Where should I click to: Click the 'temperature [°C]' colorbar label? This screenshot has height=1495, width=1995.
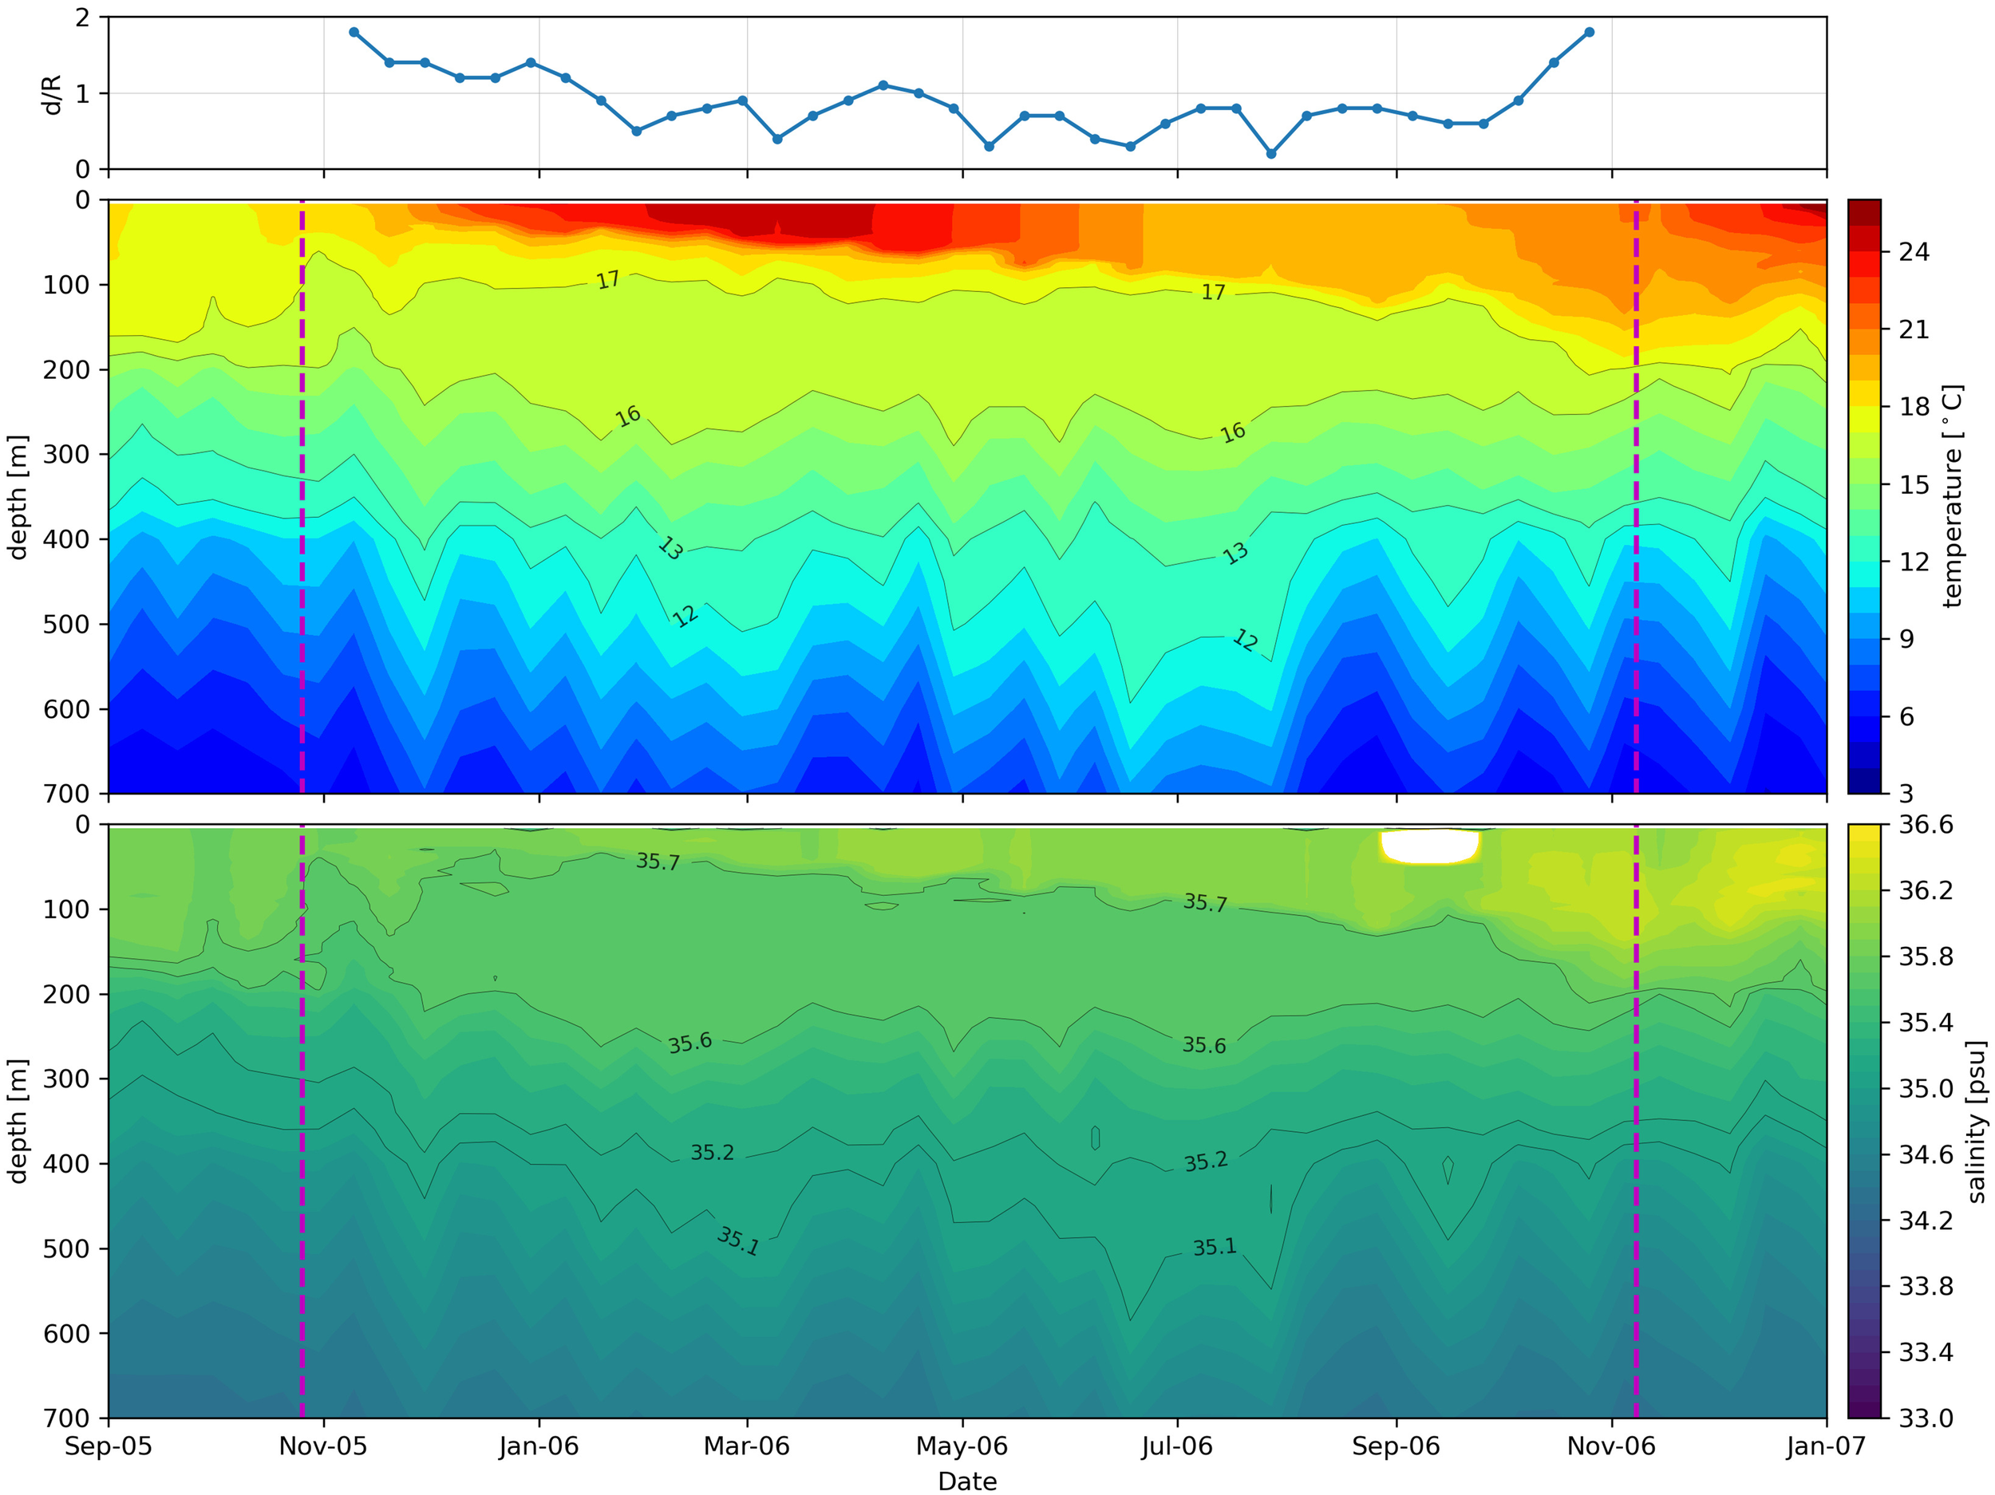click(x=1953, y=496)
